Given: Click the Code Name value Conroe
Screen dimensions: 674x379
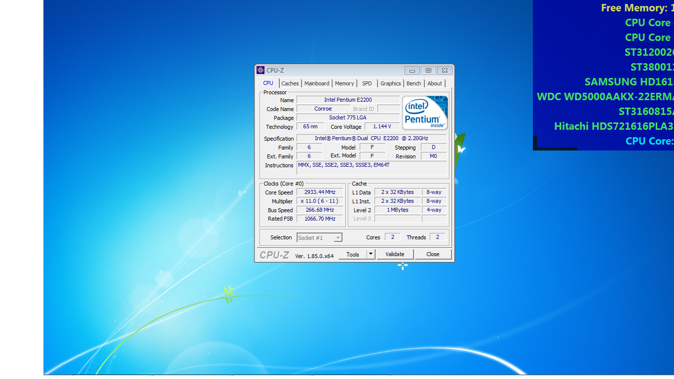Looking at the screenshot, I should [x=323, y=109].
